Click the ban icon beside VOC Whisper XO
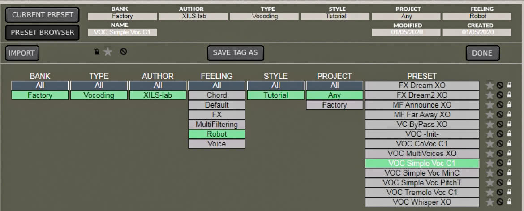This screenshot has height=211, width=524. tap(500, 202)
